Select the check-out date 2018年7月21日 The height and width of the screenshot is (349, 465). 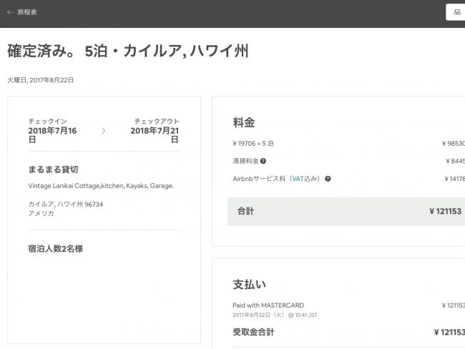point(155,135)
